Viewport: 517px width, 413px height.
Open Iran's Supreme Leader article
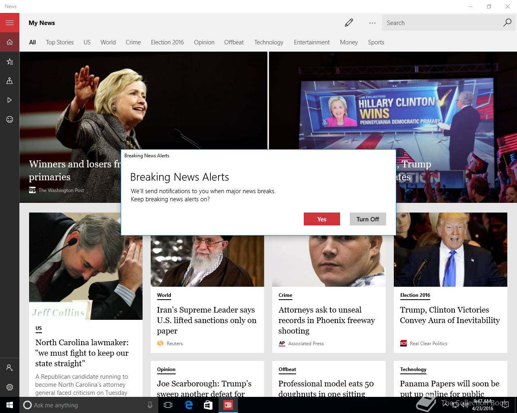(207, 320)
